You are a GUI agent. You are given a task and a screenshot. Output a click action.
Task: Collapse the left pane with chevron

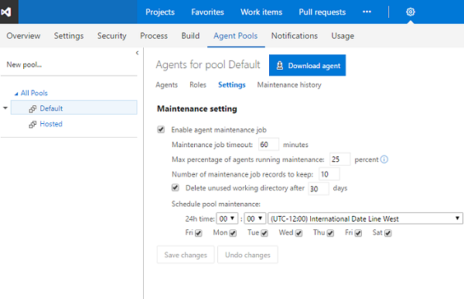pos(137,53)
